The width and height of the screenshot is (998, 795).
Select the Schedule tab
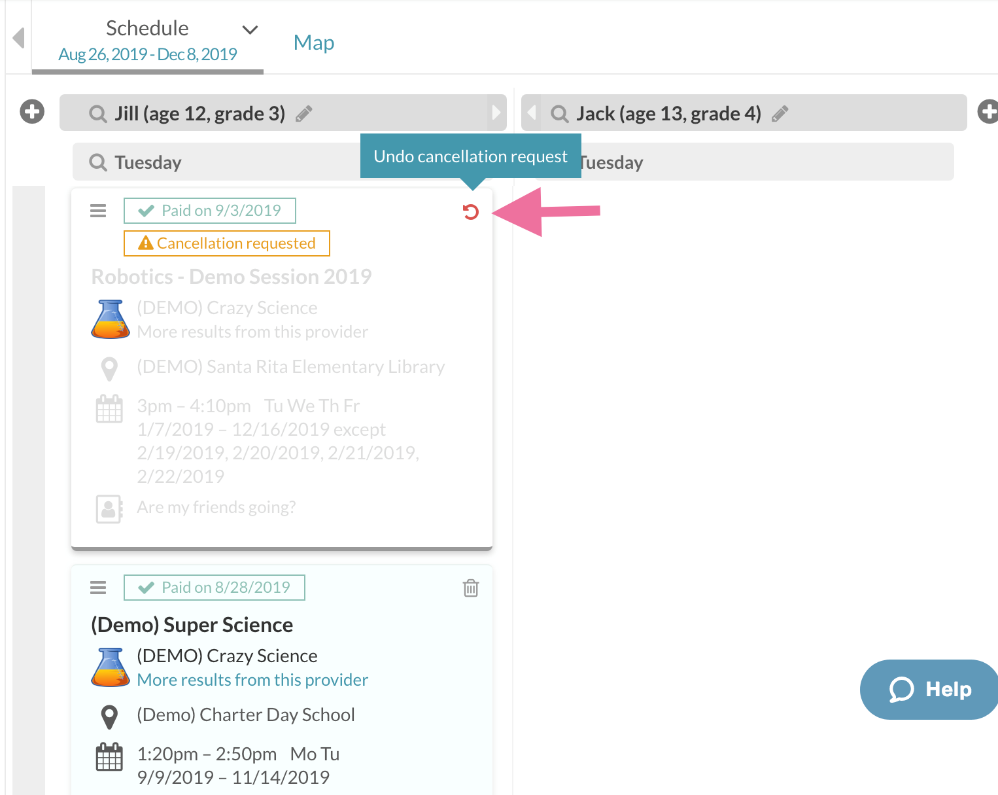pos(147,39)
